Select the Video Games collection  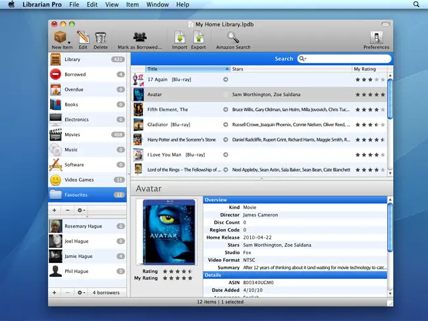click(x=88, y=180)
